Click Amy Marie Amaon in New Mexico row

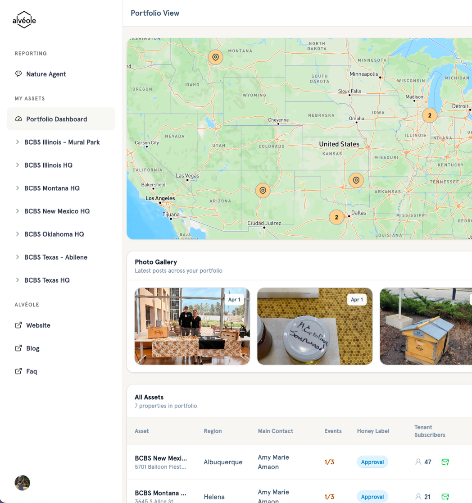273,462
